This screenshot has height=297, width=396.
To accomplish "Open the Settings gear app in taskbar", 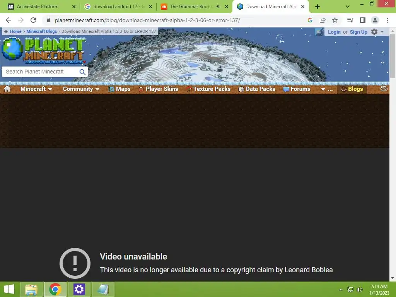I will pyautogui.click(x=79, y=289).
